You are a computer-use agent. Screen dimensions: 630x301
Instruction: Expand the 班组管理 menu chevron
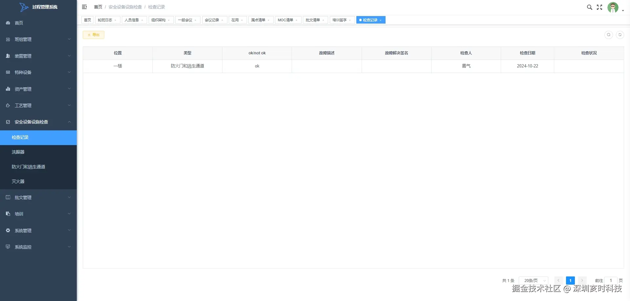tap(69, 39)
